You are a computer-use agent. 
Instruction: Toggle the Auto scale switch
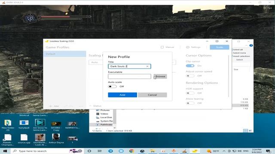(x=112, y=86)
